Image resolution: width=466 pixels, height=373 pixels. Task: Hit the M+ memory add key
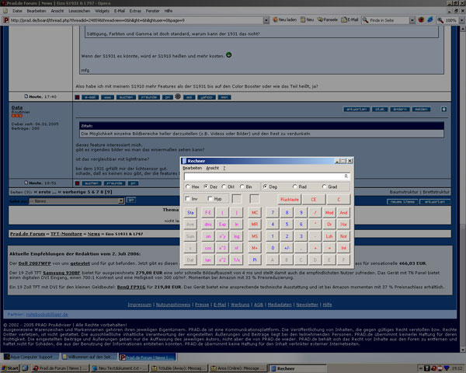(x=256, y=247)
